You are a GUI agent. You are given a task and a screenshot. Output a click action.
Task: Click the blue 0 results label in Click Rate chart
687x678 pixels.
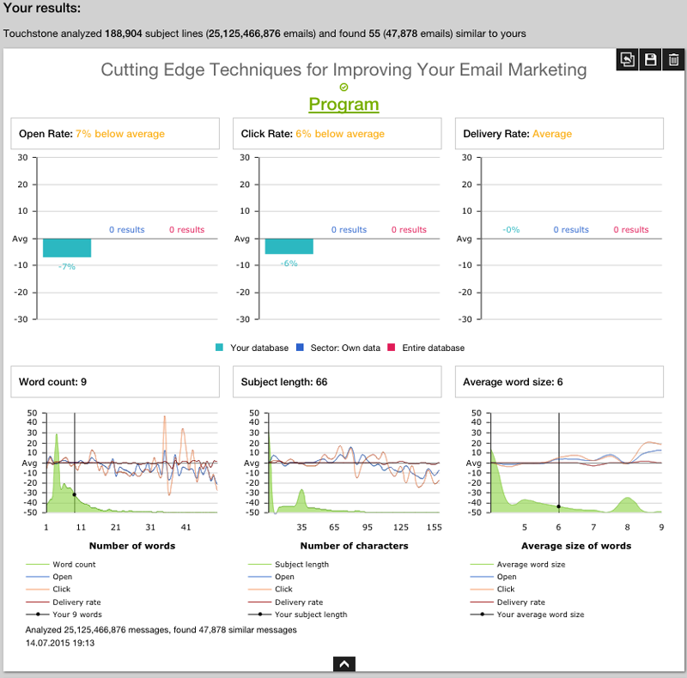click(x=349, y=229)
